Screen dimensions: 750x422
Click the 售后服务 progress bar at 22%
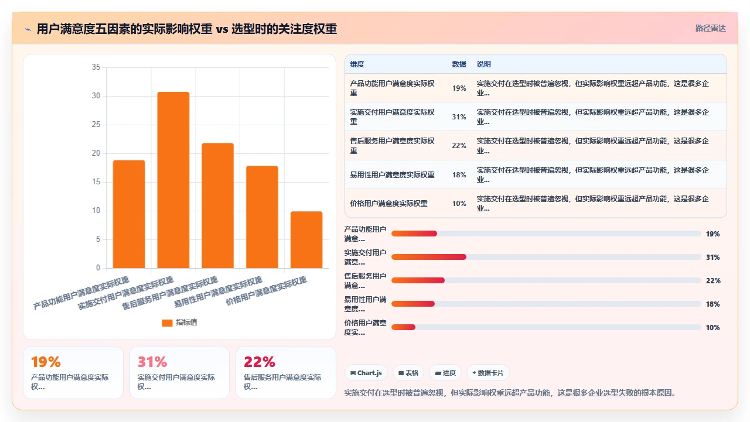[x=546, y=280]
